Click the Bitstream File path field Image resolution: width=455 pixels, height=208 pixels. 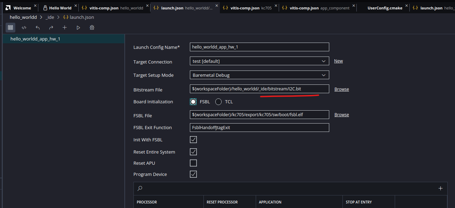[x=260, y=89]
